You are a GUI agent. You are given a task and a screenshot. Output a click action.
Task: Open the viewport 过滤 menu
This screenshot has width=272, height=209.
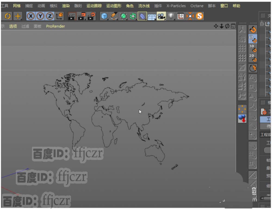[x=25, y=26]
